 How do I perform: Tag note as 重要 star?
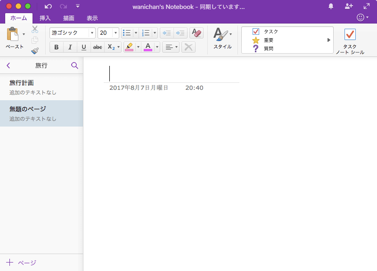[x=263, y=40]
